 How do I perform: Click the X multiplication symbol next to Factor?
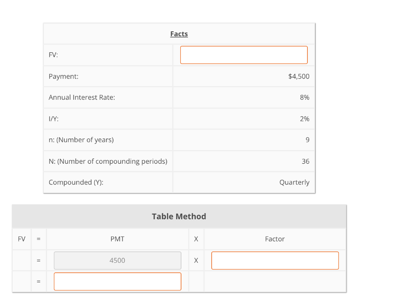196,260
